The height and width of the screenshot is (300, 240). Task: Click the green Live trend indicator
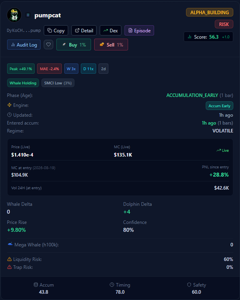click(x=223, y=150)
